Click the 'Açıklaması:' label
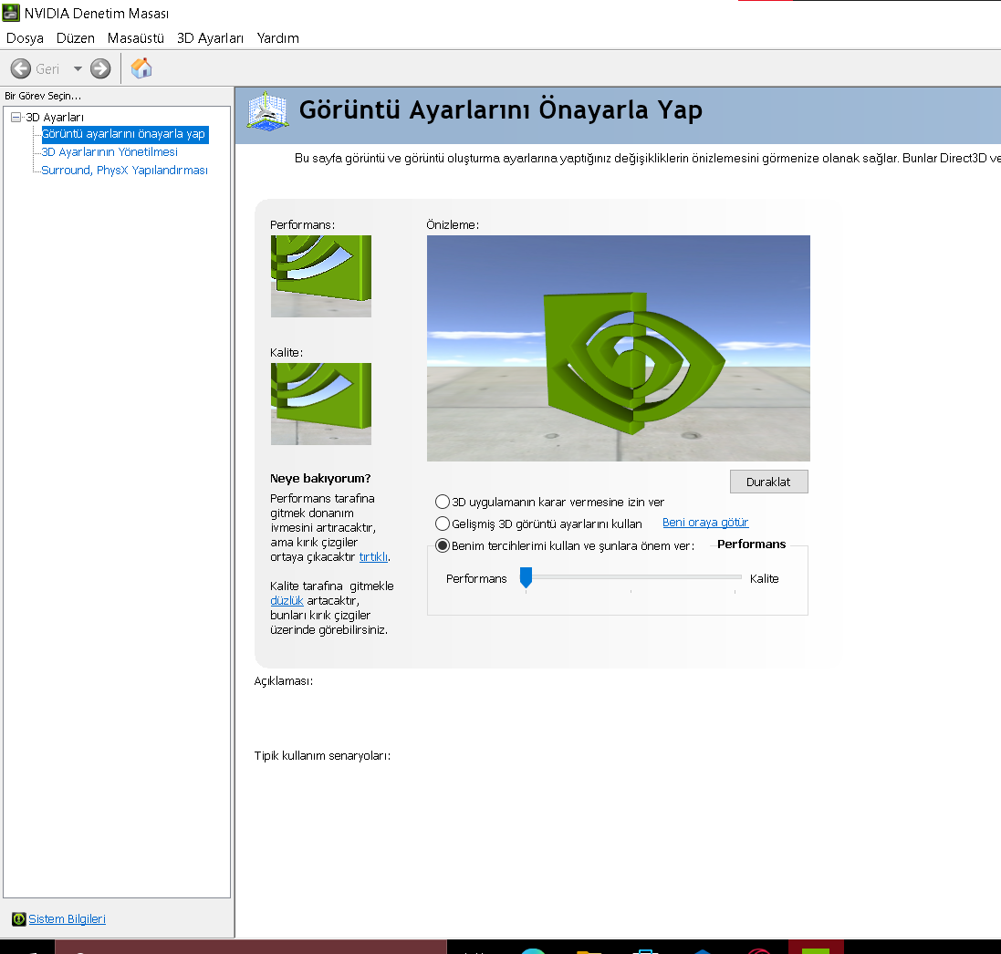The image size is (1001, 954). pos(284,681)
